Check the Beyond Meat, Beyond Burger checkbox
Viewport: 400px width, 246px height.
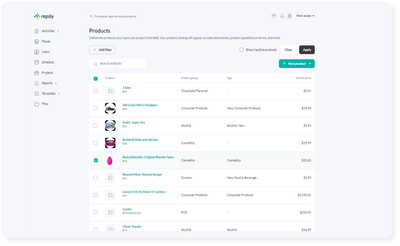(96, 178)
